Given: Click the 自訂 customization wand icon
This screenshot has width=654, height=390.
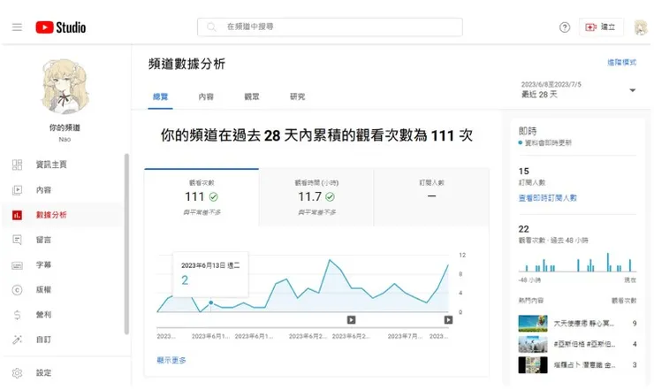Looking at the screenshot, I should click(17, 340).
